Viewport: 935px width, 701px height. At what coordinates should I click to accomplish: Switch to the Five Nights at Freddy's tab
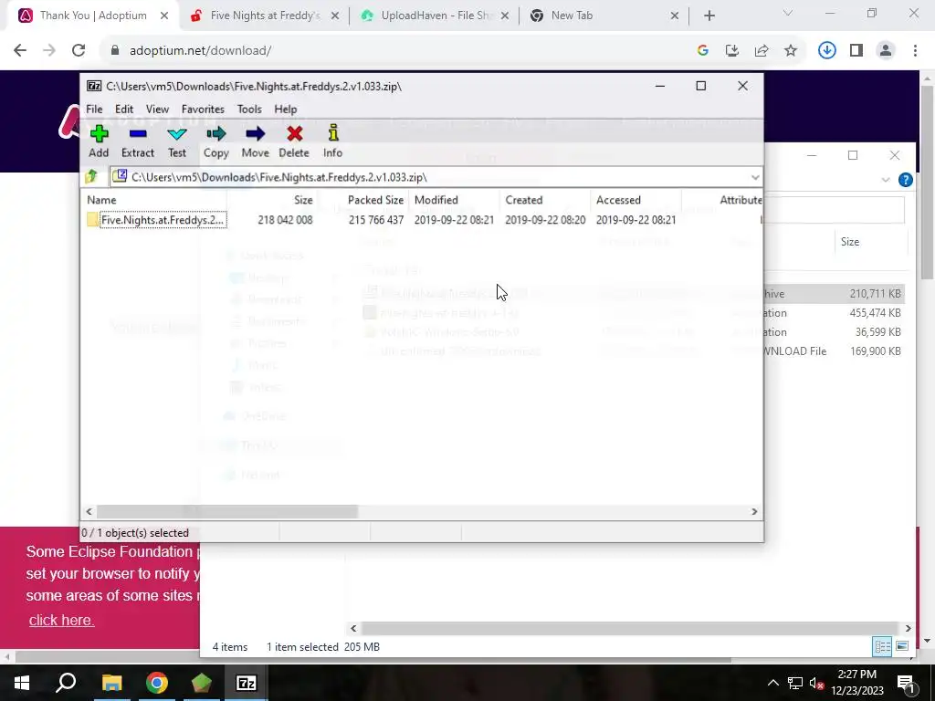264,16
